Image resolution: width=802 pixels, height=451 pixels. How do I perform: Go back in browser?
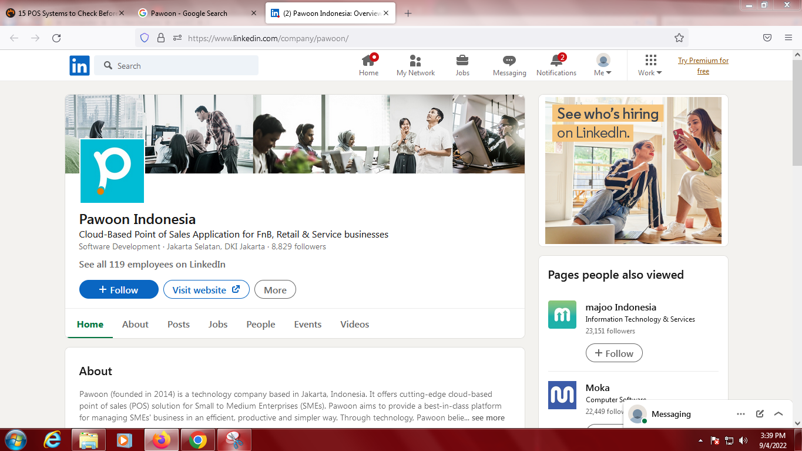(14, 38)
